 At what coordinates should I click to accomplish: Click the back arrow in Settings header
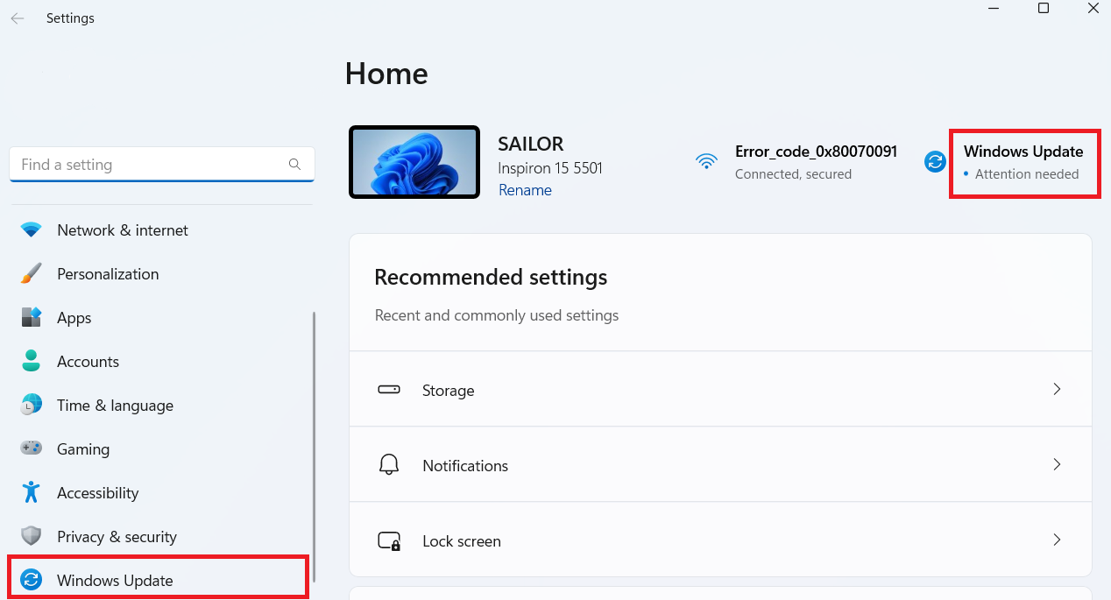coord(18,18)
